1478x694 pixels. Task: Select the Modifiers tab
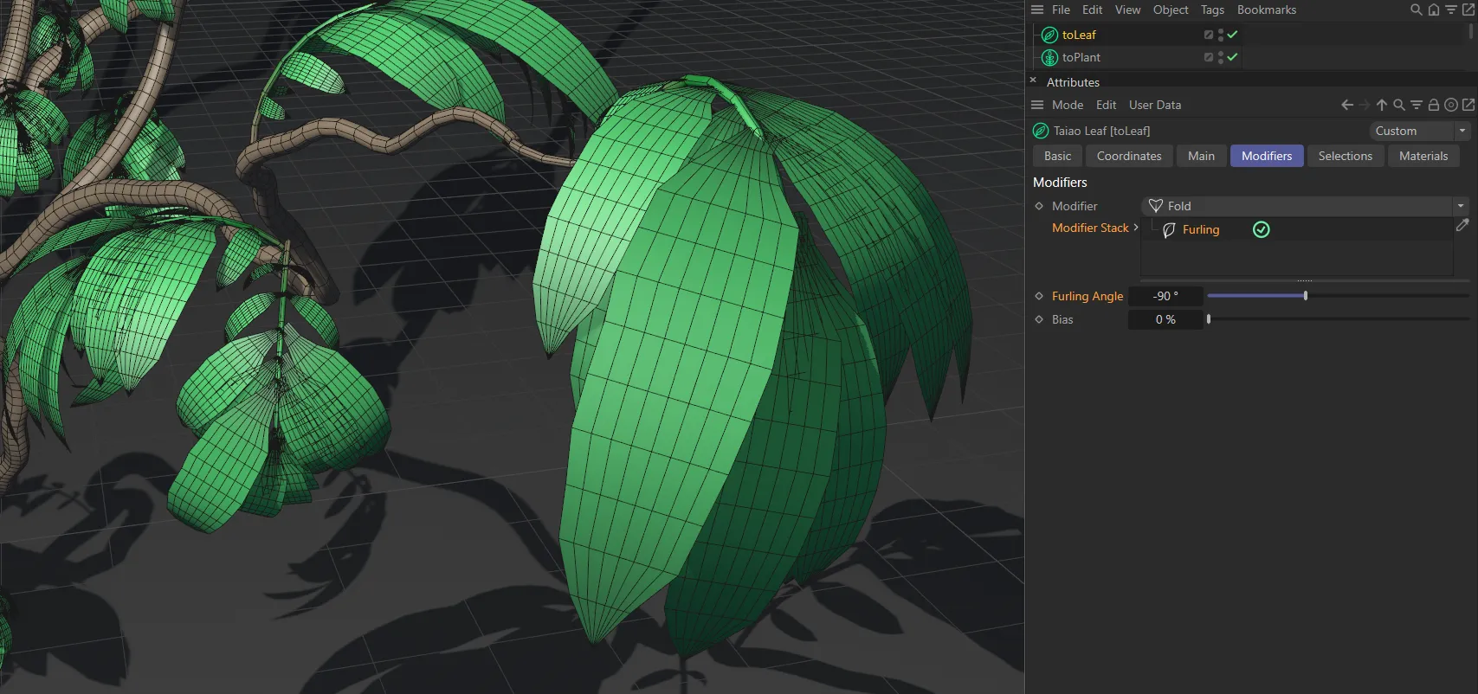(x=1267, y=156)
